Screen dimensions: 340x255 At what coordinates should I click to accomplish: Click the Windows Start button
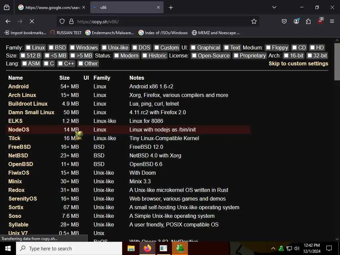[x=8, y=248]
